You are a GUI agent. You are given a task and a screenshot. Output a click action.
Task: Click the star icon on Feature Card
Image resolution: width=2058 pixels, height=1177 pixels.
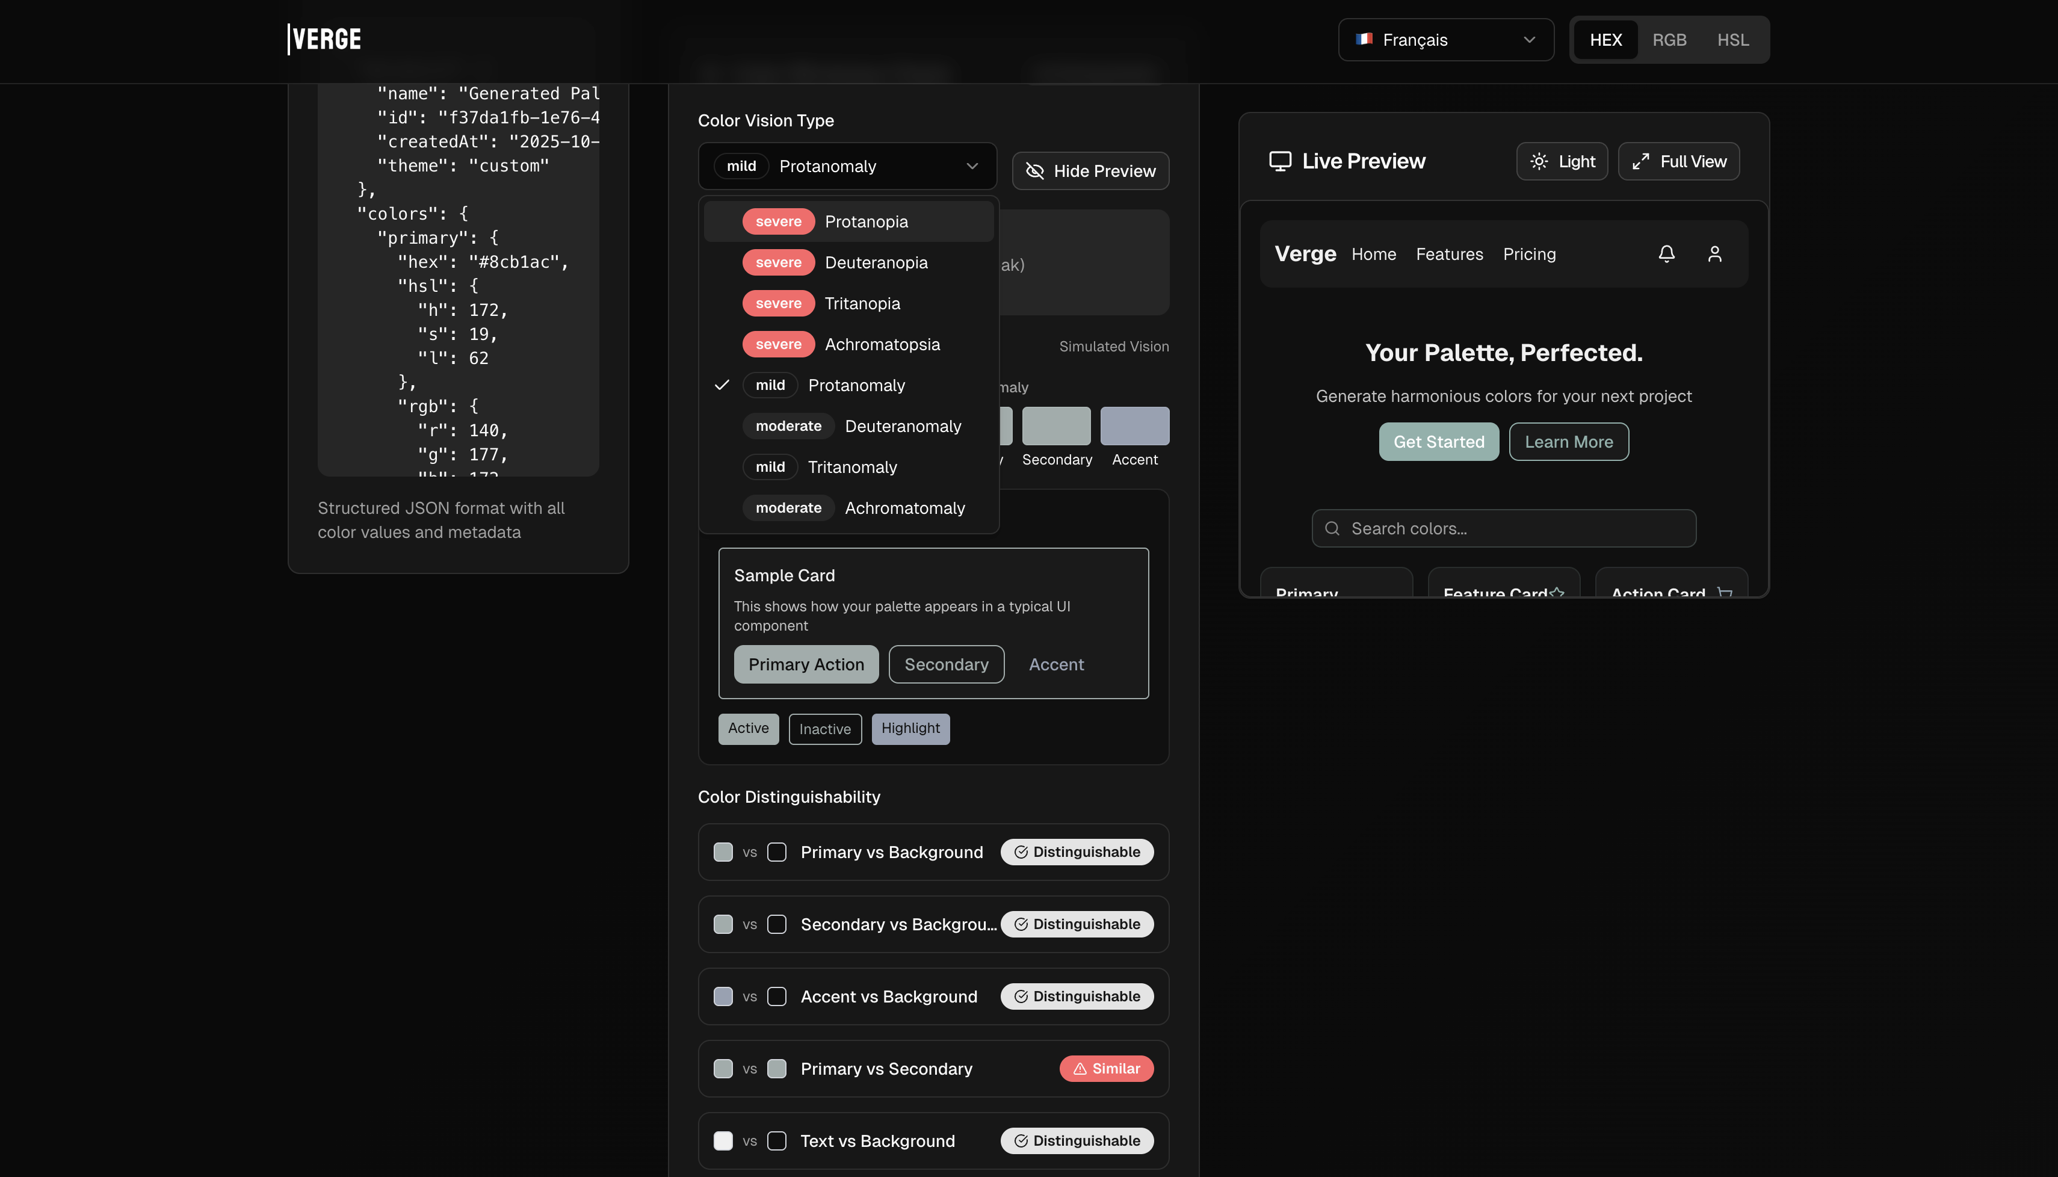pyautogui.click(x=1557, y=593)
